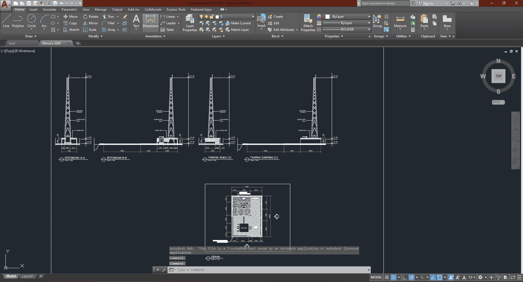
Task: Click the ByLayer object color swatch
Action: (328, 17)
